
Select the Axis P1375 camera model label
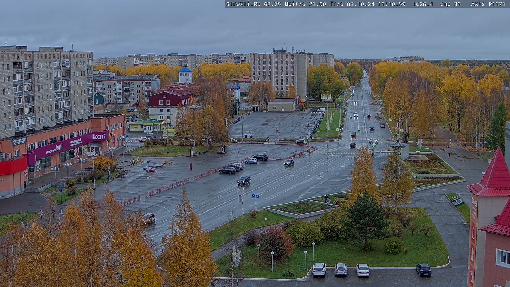click(488, 4)
